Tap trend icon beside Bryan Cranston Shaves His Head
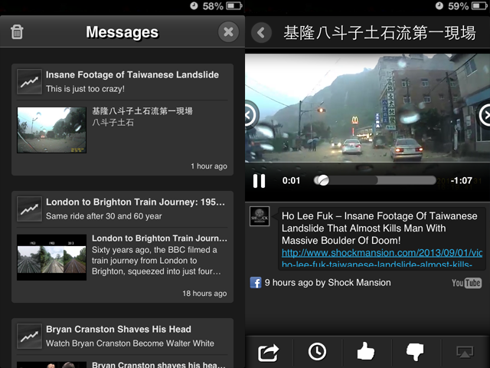 29,337
